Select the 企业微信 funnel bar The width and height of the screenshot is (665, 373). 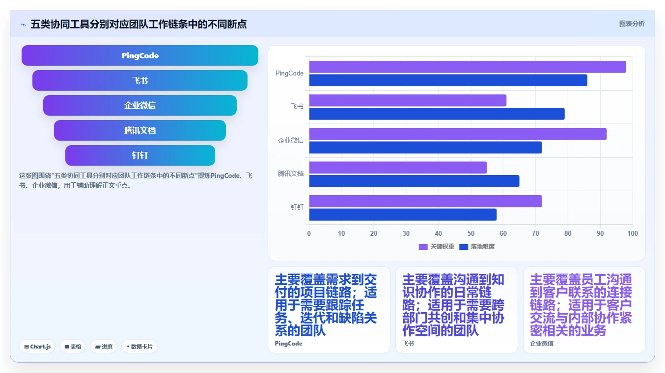click(x=140, y=105)
